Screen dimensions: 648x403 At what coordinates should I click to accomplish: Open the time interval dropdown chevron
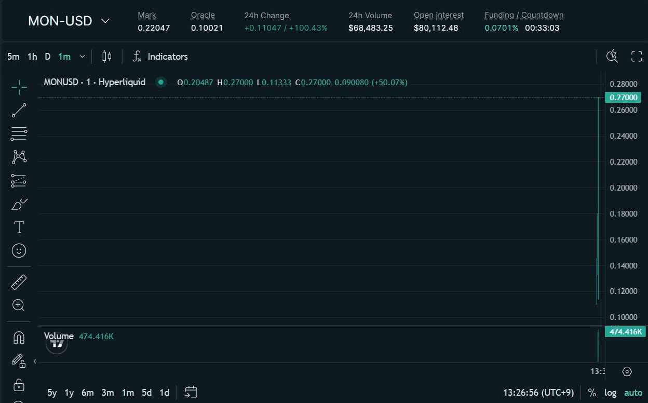82,57
